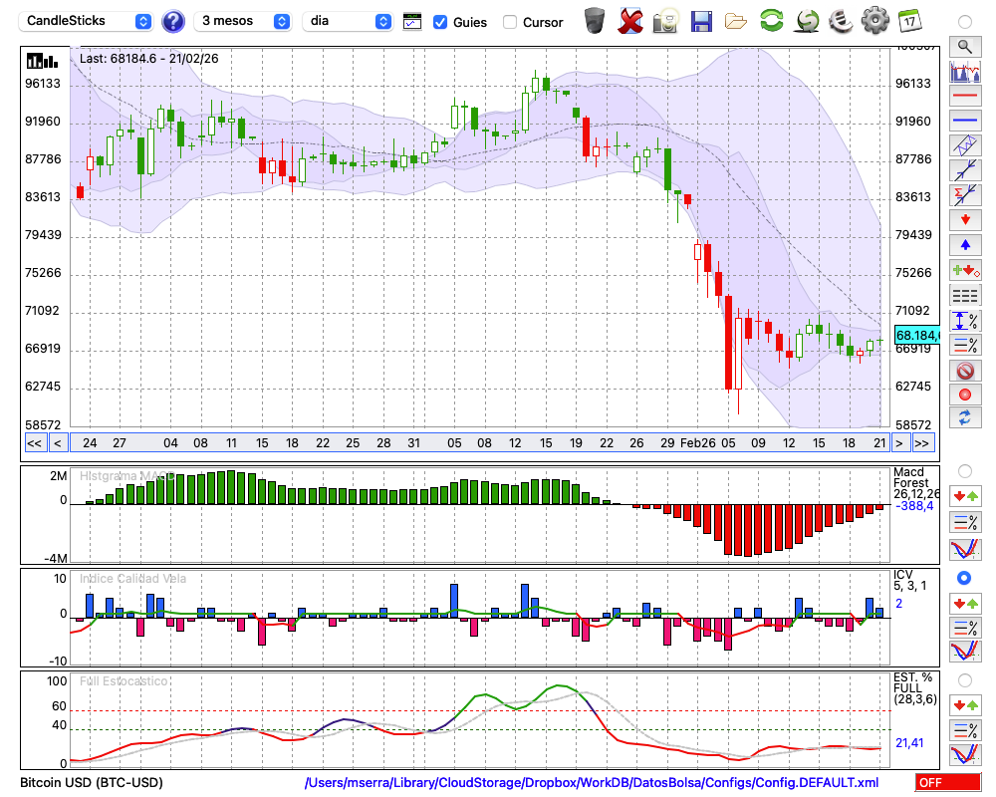Click the plus and red arrow signals tool

[x=965, y=270]
